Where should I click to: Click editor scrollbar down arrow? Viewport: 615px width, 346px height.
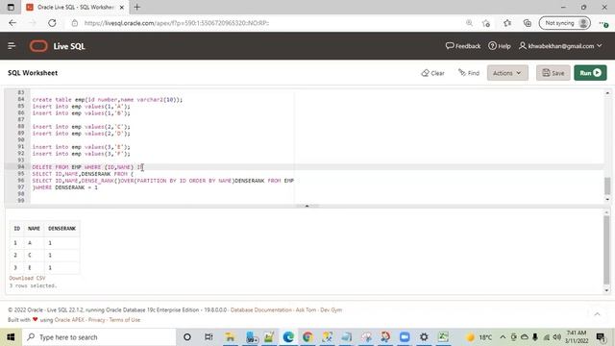click(607, 200)
